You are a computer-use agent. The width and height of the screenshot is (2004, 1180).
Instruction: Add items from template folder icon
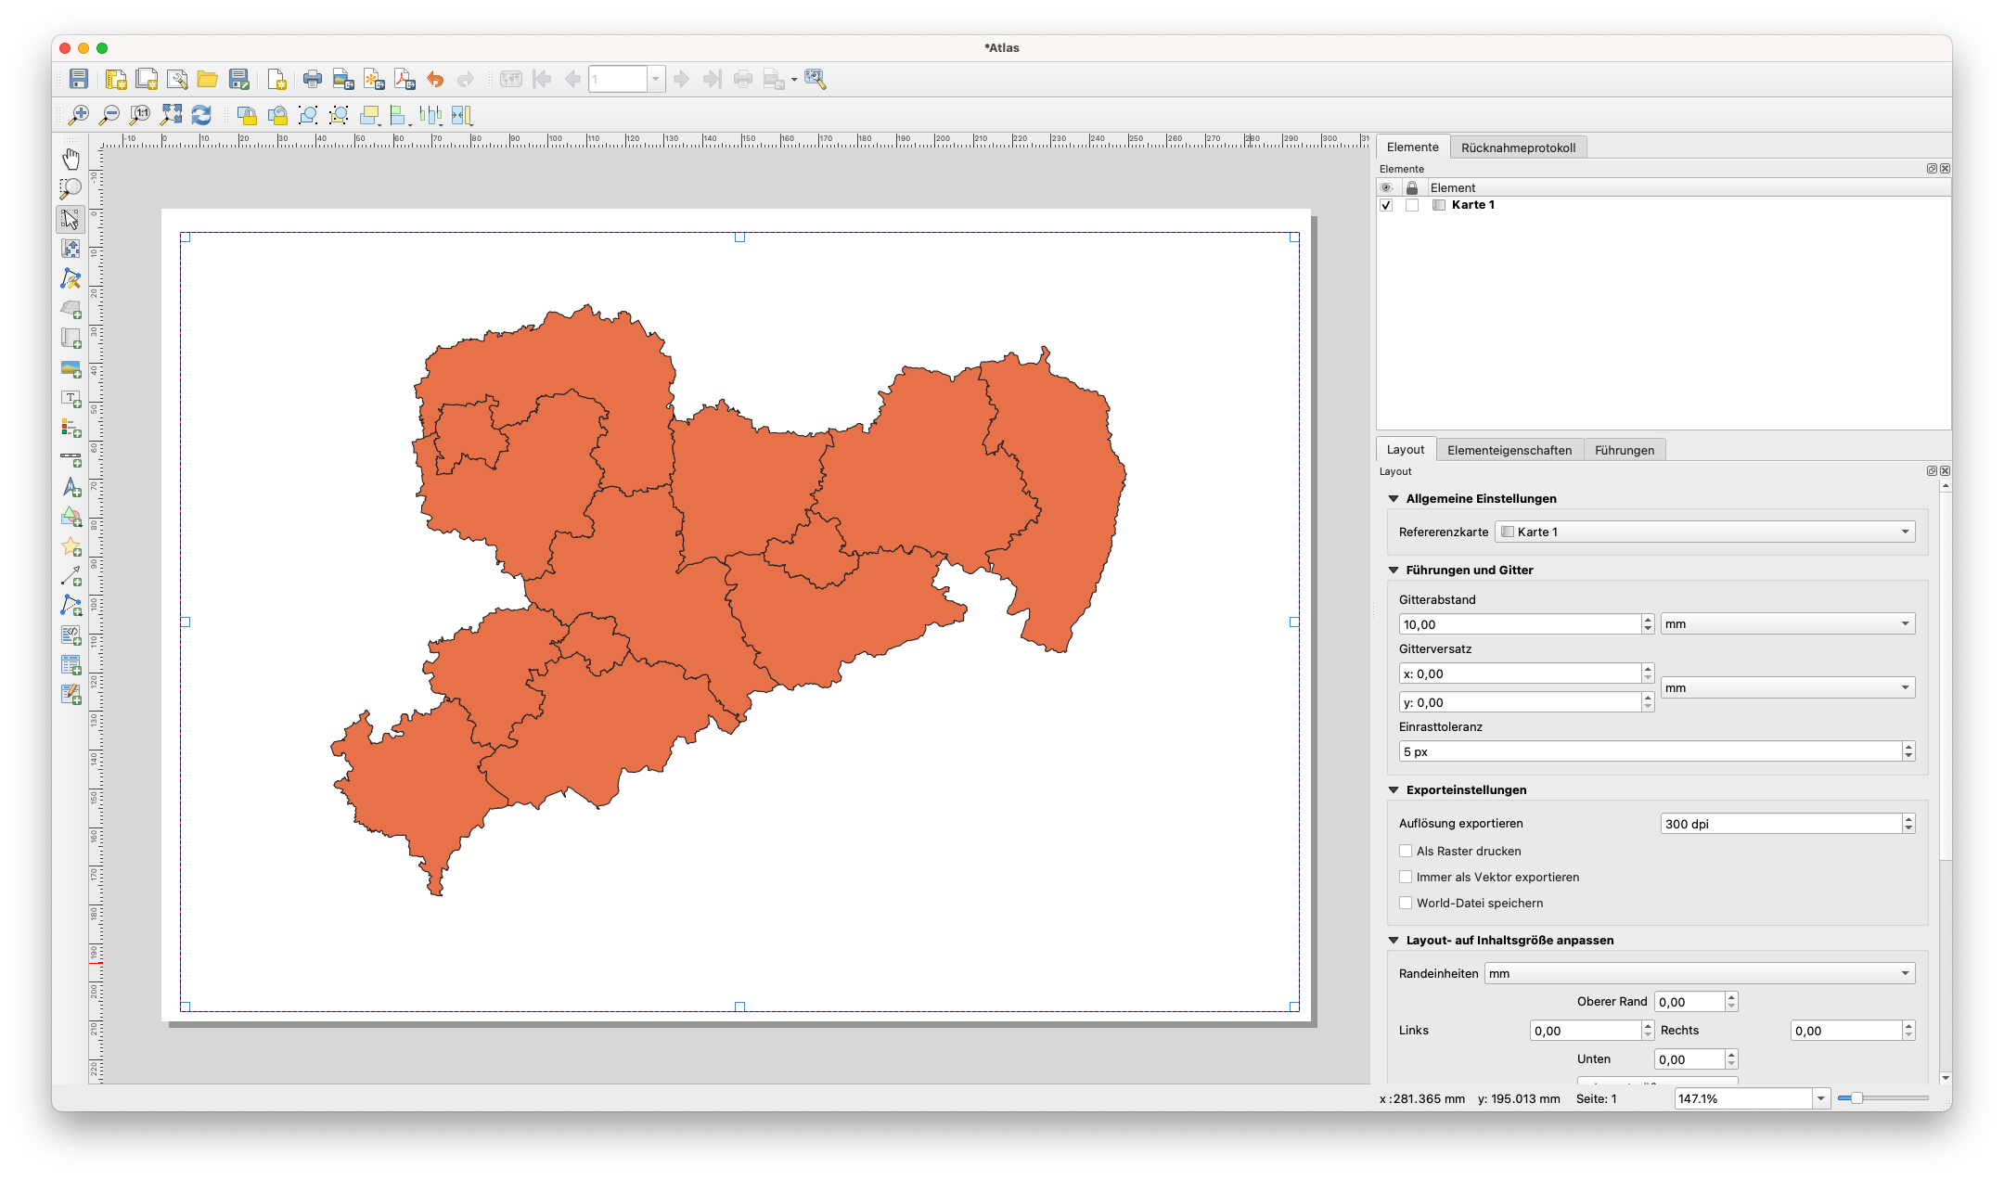208,79
